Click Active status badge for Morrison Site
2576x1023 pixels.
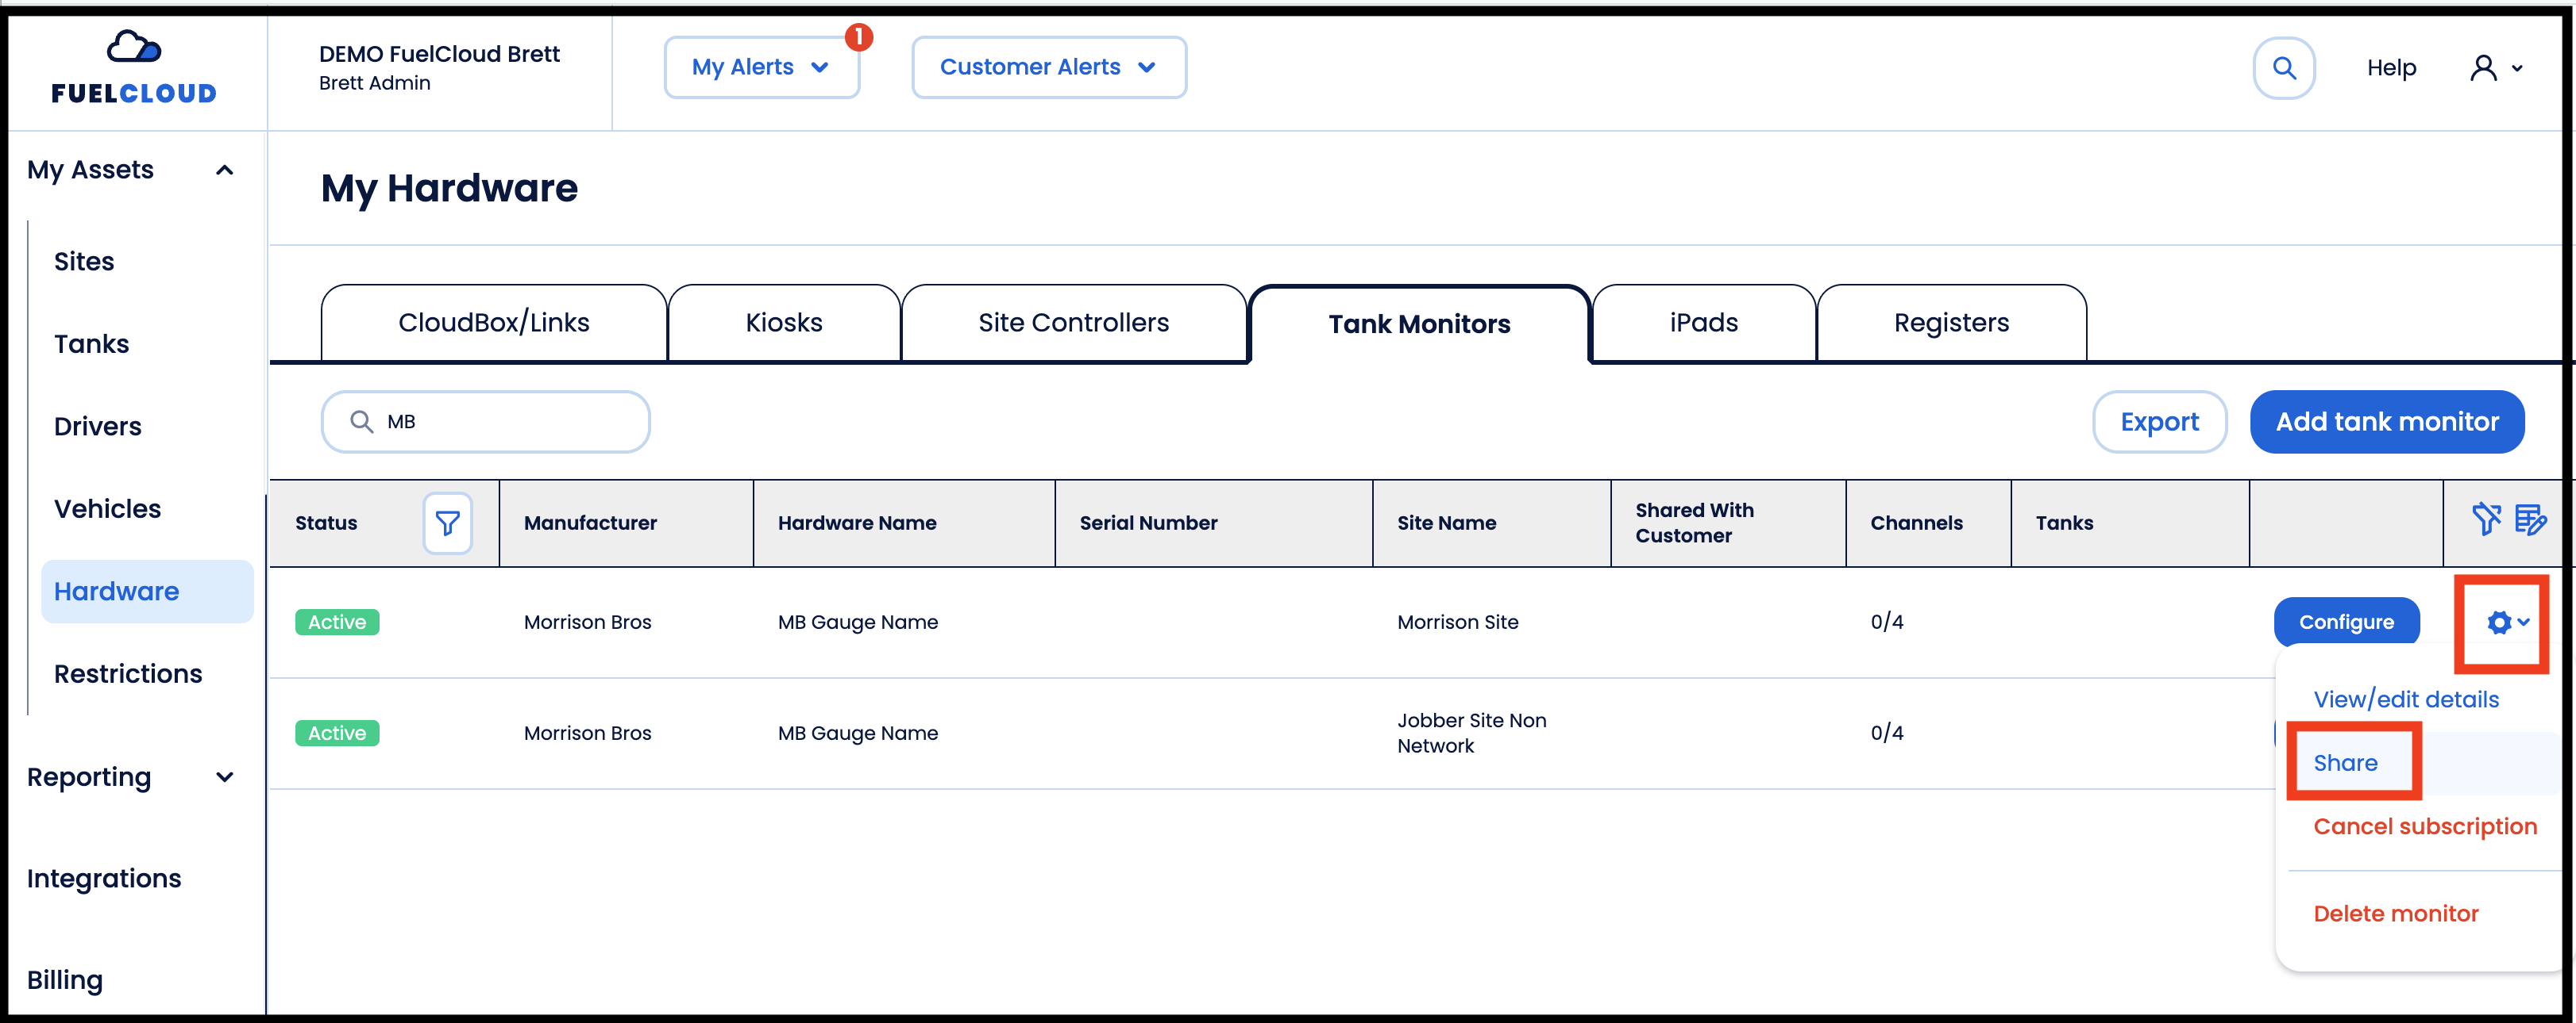[x=337, y=623]
